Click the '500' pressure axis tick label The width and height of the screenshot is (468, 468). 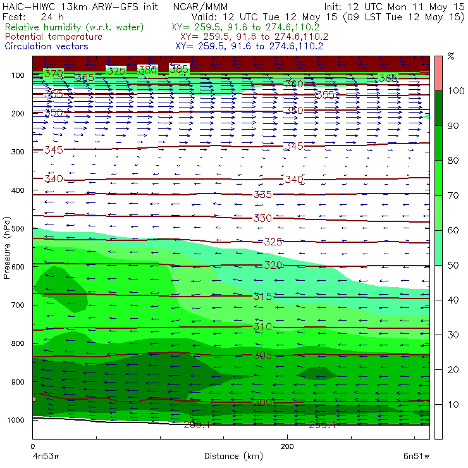(x=18, y=229)
